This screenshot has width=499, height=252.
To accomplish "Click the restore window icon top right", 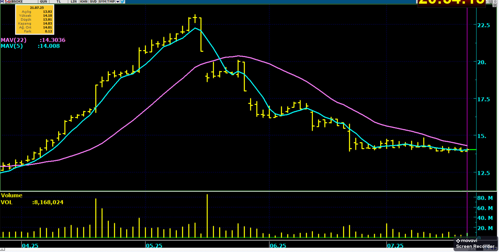I will click(491, 2).
